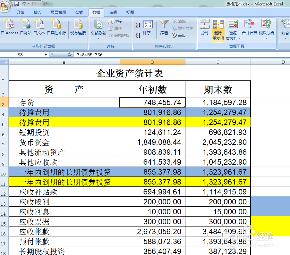This screenshot has width=290, height=255.
Task: Select the active 数据 ribbon tab
Action: coord(96,12)
